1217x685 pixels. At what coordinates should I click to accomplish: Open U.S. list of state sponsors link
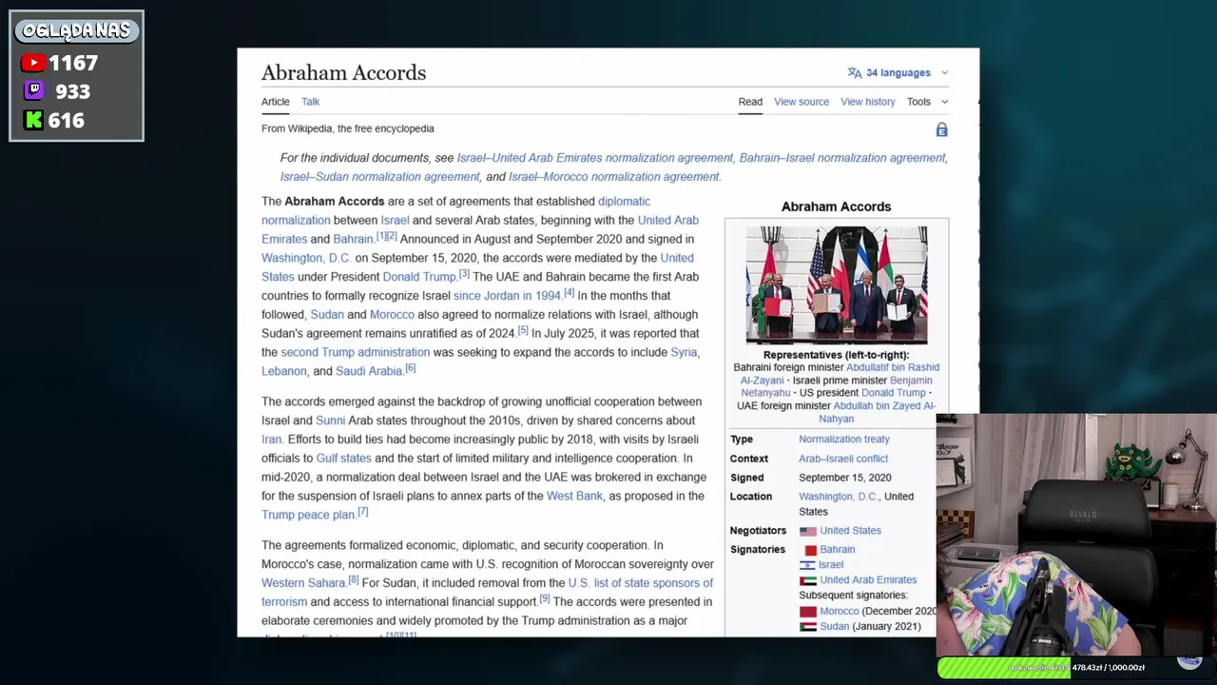click(640, 583)
